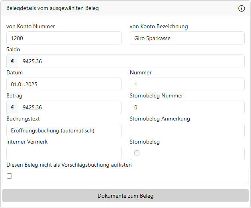Click into the Saldo amount field

point(131,61)
